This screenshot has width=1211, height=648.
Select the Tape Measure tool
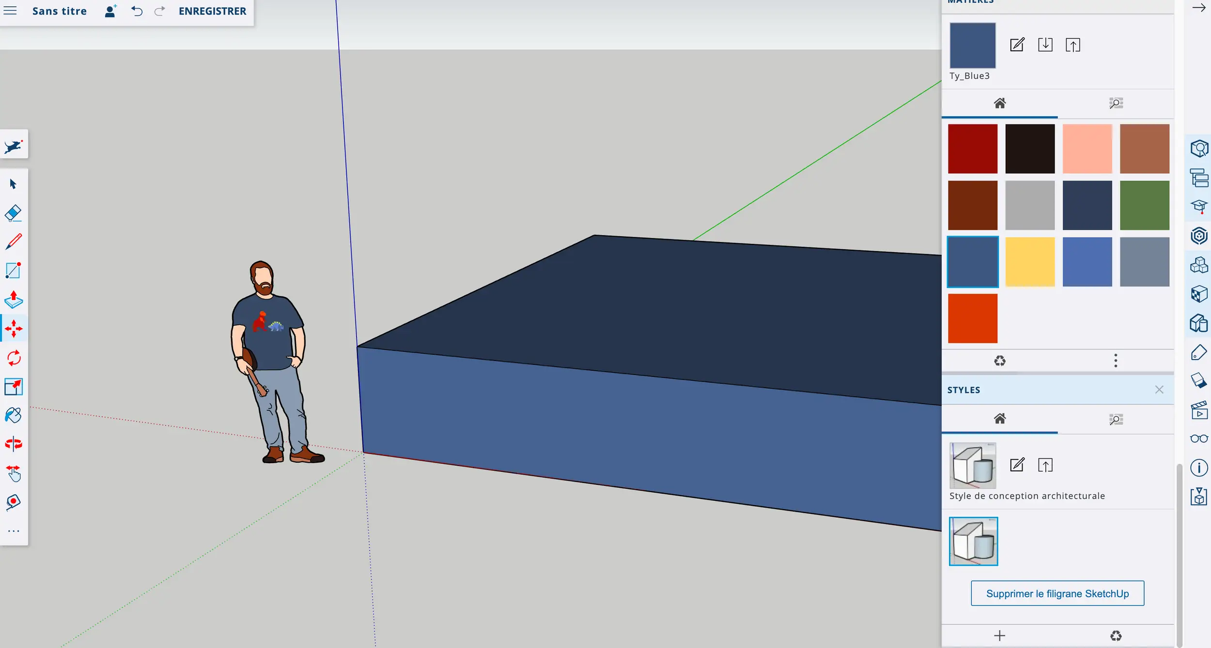[x=14, y=502]
